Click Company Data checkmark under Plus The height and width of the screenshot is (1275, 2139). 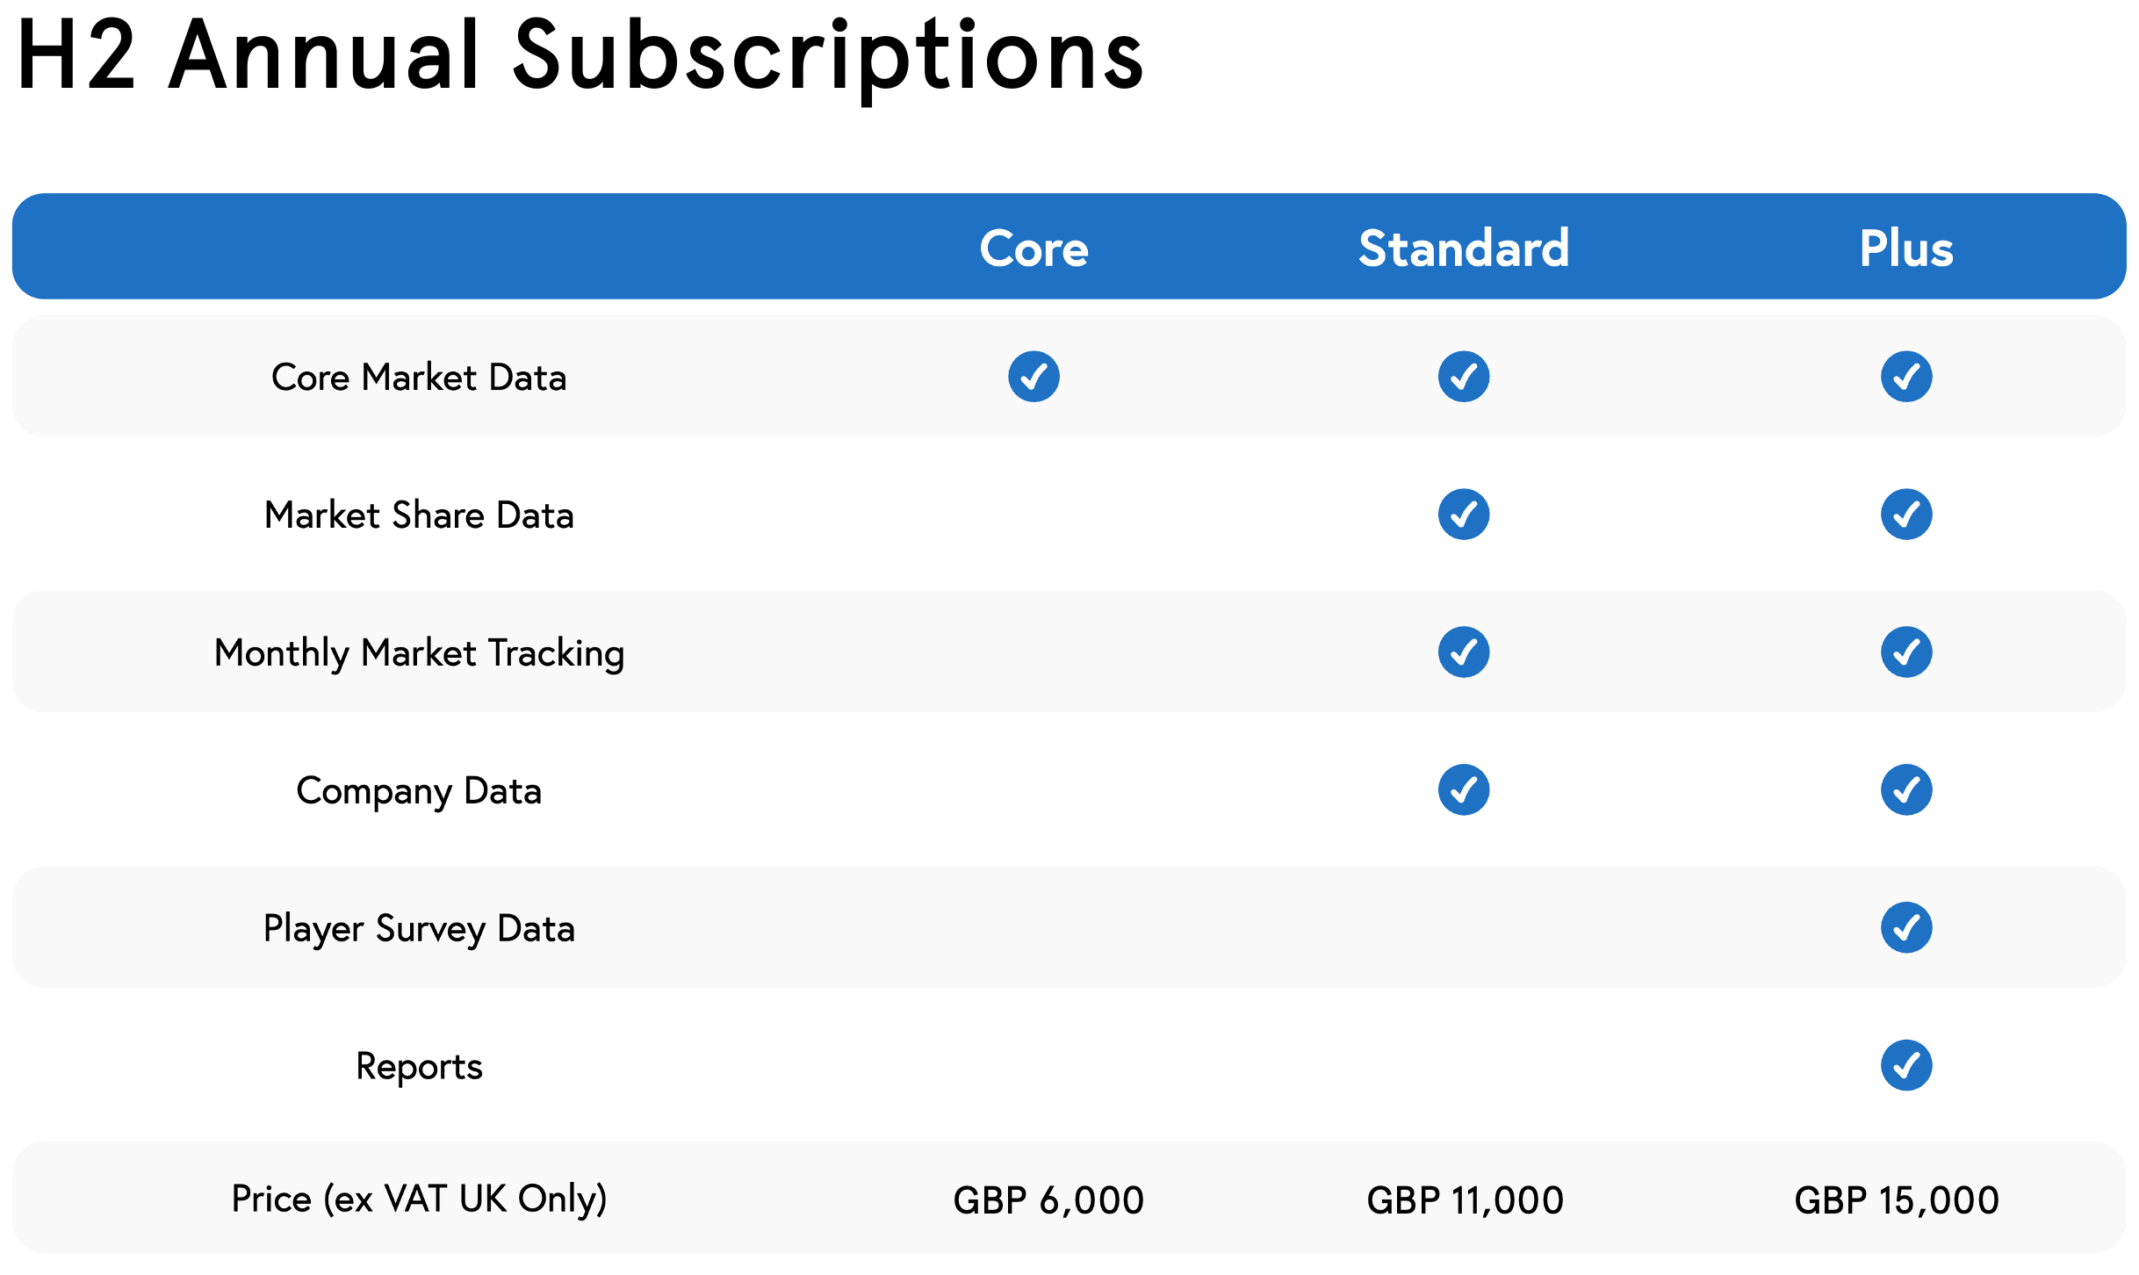[1905, 790]
